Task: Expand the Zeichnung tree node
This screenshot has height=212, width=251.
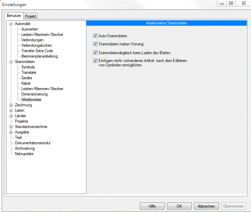Action: [x=11, y=105]
